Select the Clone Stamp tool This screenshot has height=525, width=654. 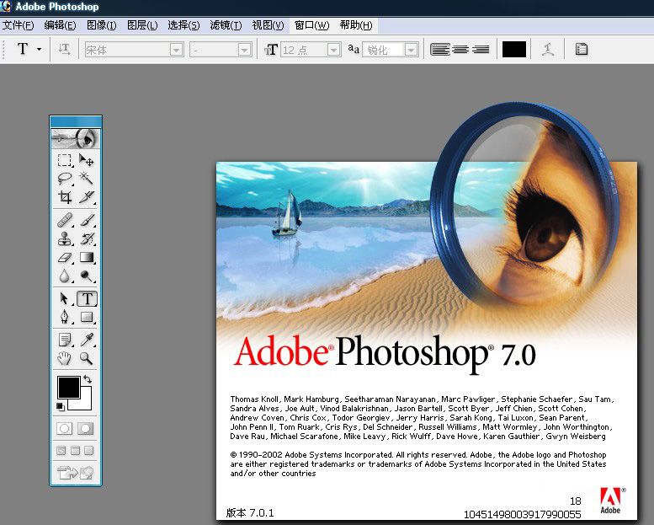coord(64,238)
